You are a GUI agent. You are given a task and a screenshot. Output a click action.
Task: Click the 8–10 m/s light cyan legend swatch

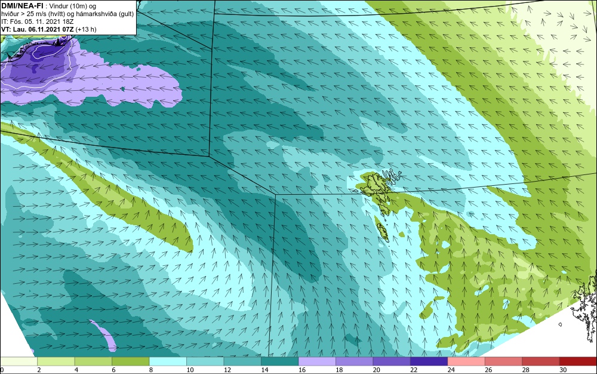point(168,361)
